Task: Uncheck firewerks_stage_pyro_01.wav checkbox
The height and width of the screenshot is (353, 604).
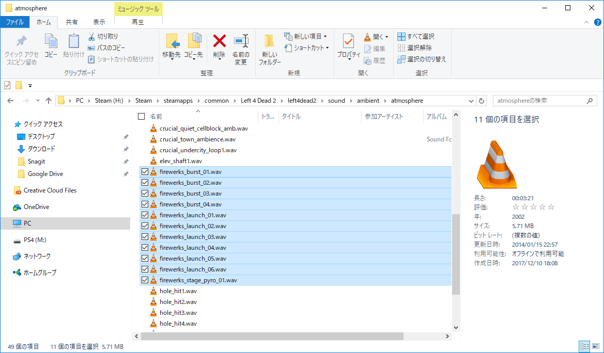Action: (x=145, y=280)
